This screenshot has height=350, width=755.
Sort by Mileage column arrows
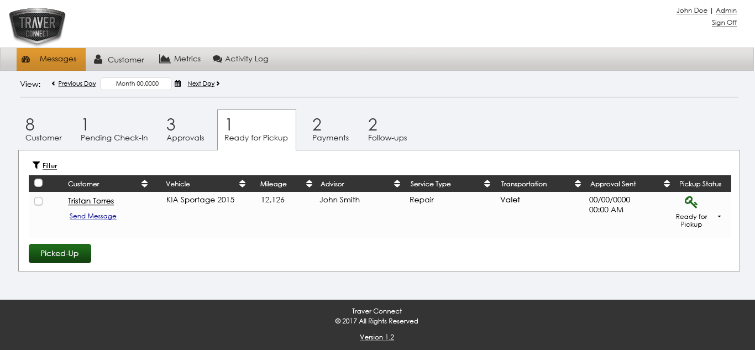(x=310, y=184)
